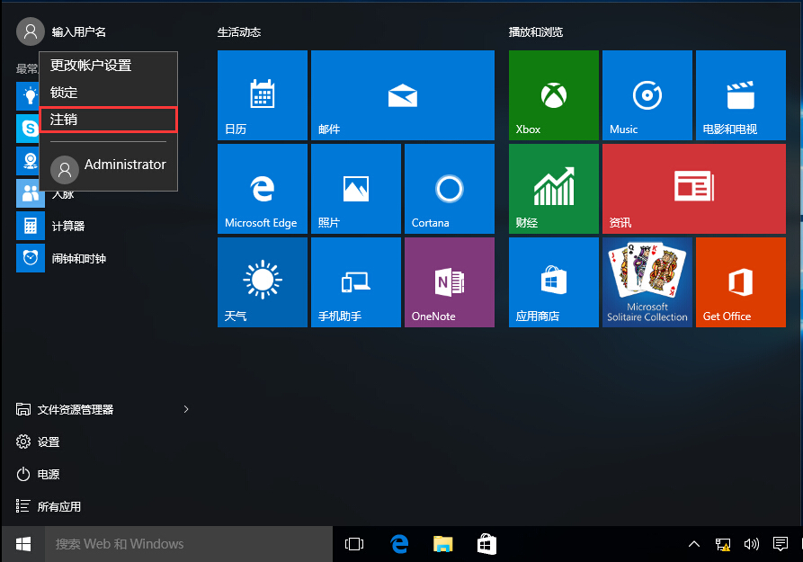Switch to the Administrator account

108,166
